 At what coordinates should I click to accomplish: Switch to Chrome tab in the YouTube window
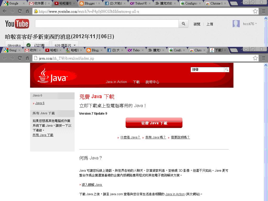coord(215,3)
